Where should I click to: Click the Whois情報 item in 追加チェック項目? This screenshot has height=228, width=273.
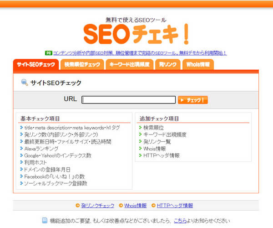154,149
